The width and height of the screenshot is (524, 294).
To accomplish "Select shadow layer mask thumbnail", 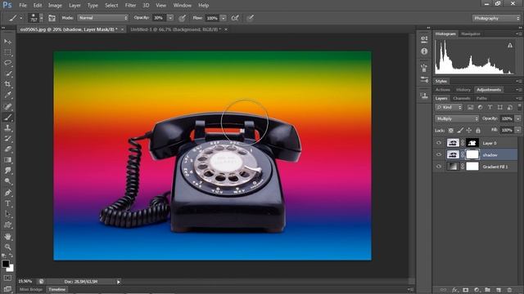I will (472, 154).
